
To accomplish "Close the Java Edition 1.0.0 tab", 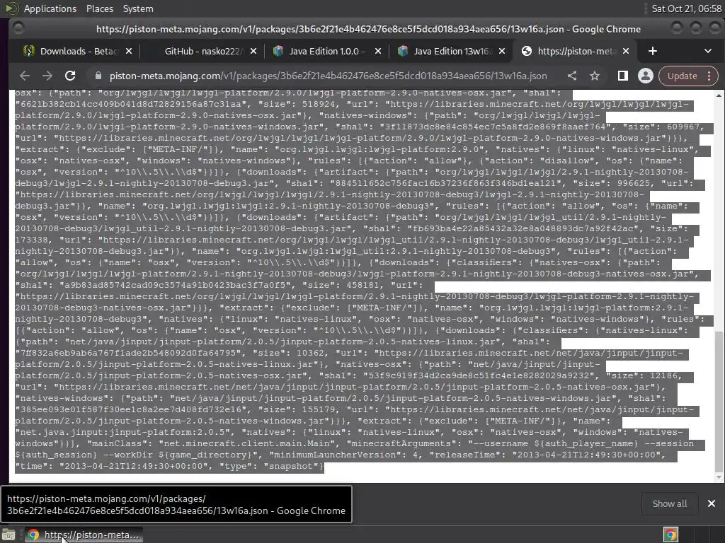I will [378, 51].
